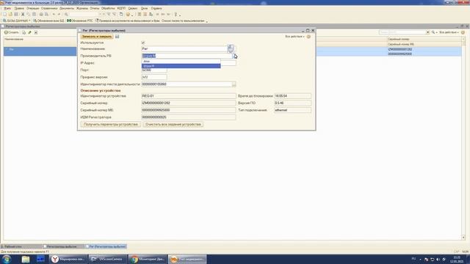Image resolution: width=470 pixels, height=264 pixels.
Task: Click 'Обновление РЛС' toolbar button
Action: (x=80, y=21)
